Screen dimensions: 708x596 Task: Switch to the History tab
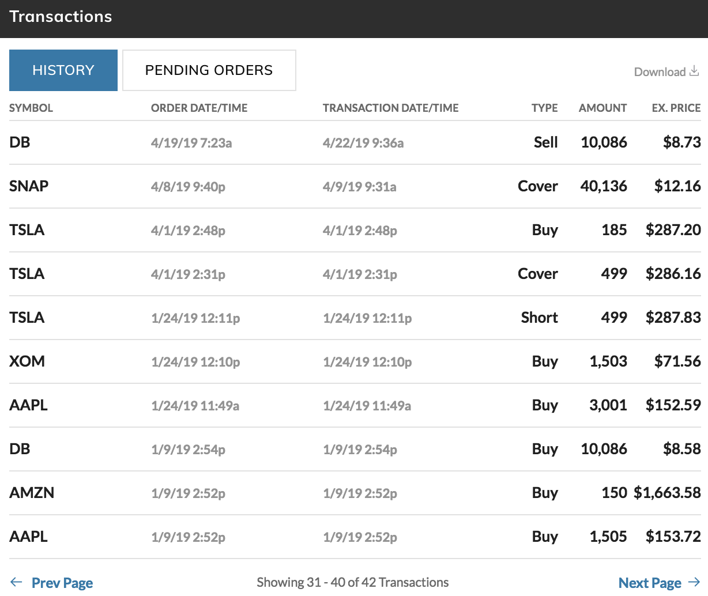(63, 70)
